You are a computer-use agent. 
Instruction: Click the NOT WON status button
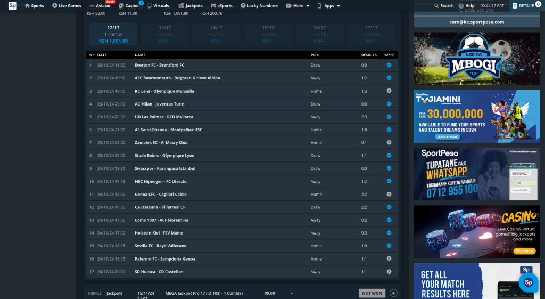(372, 293)
